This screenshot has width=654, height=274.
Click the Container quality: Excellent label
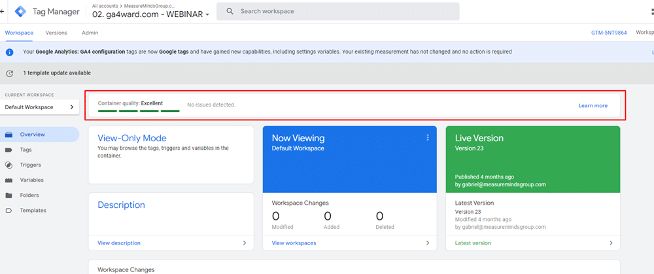coord(130,103)
